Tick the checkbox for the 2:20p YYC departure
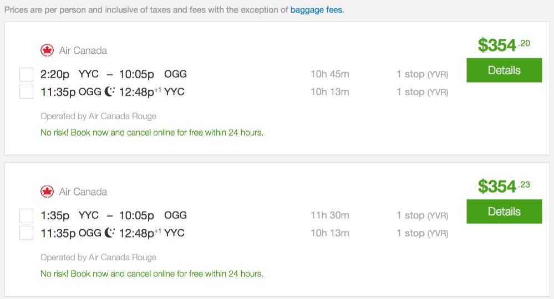This screenshot has width=554, height=299. pos(26,74)
